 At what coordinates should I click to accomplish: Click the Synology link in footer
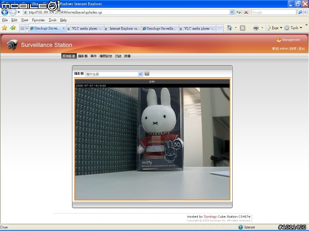pyautogui.click(x=210, y=217)
